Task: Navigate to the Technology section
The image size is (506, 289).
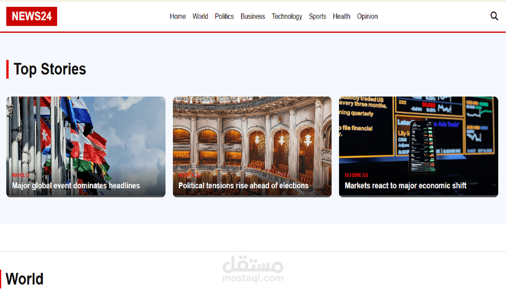Action: click(x=287, y=16)
